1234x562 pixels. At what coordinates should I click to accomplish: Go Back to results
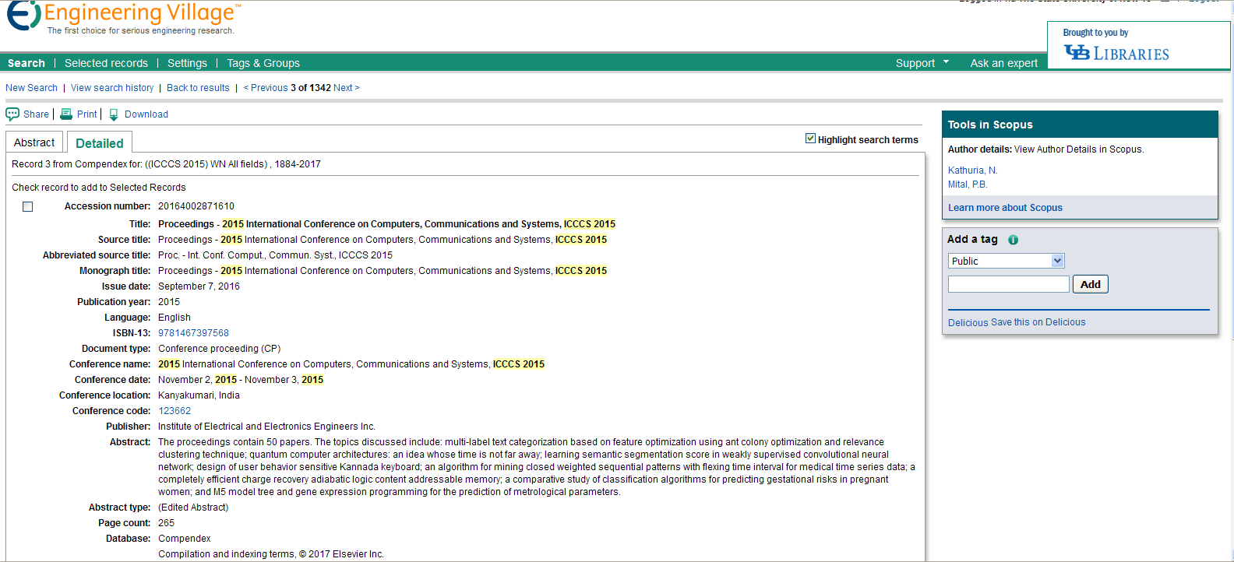coord(198,88)
